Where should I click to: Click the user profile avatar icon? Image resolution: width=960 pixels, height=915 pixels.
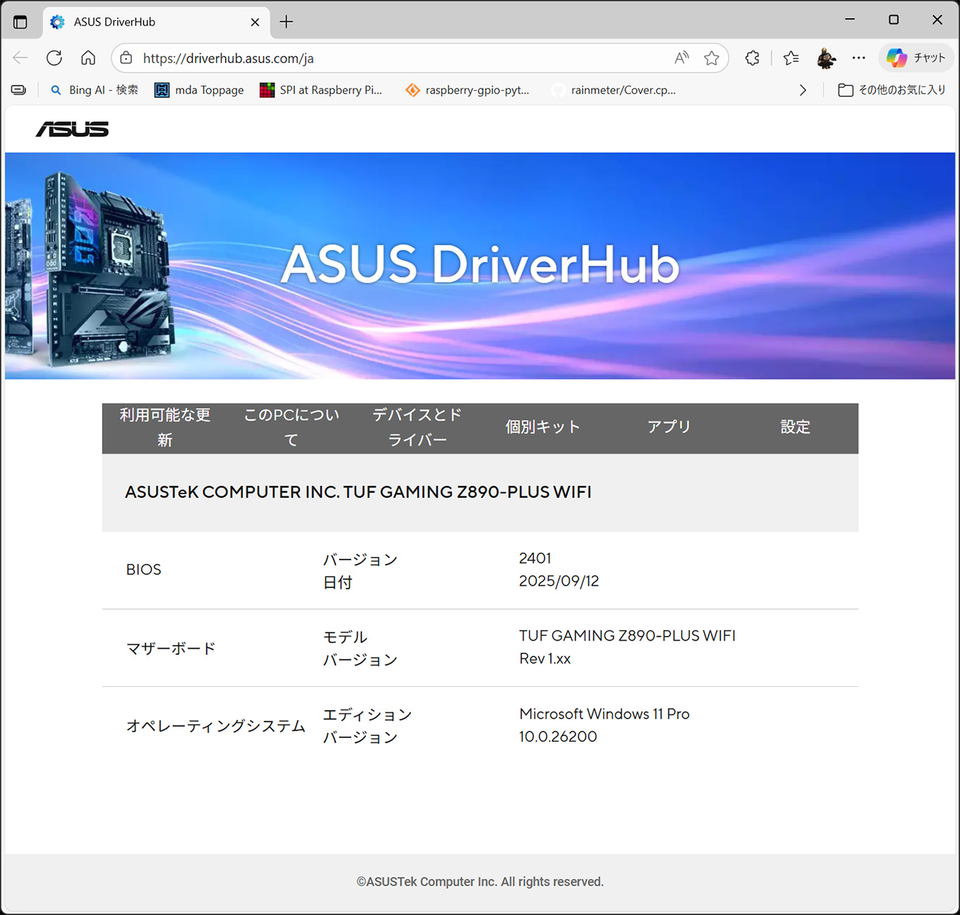coord(826,58)
